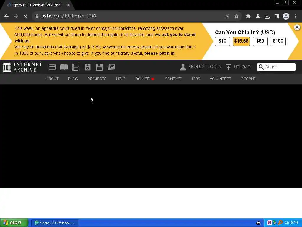Open the PROJECTS menu item
Screen dimensions: 302x227
click(x=97, y=79)
